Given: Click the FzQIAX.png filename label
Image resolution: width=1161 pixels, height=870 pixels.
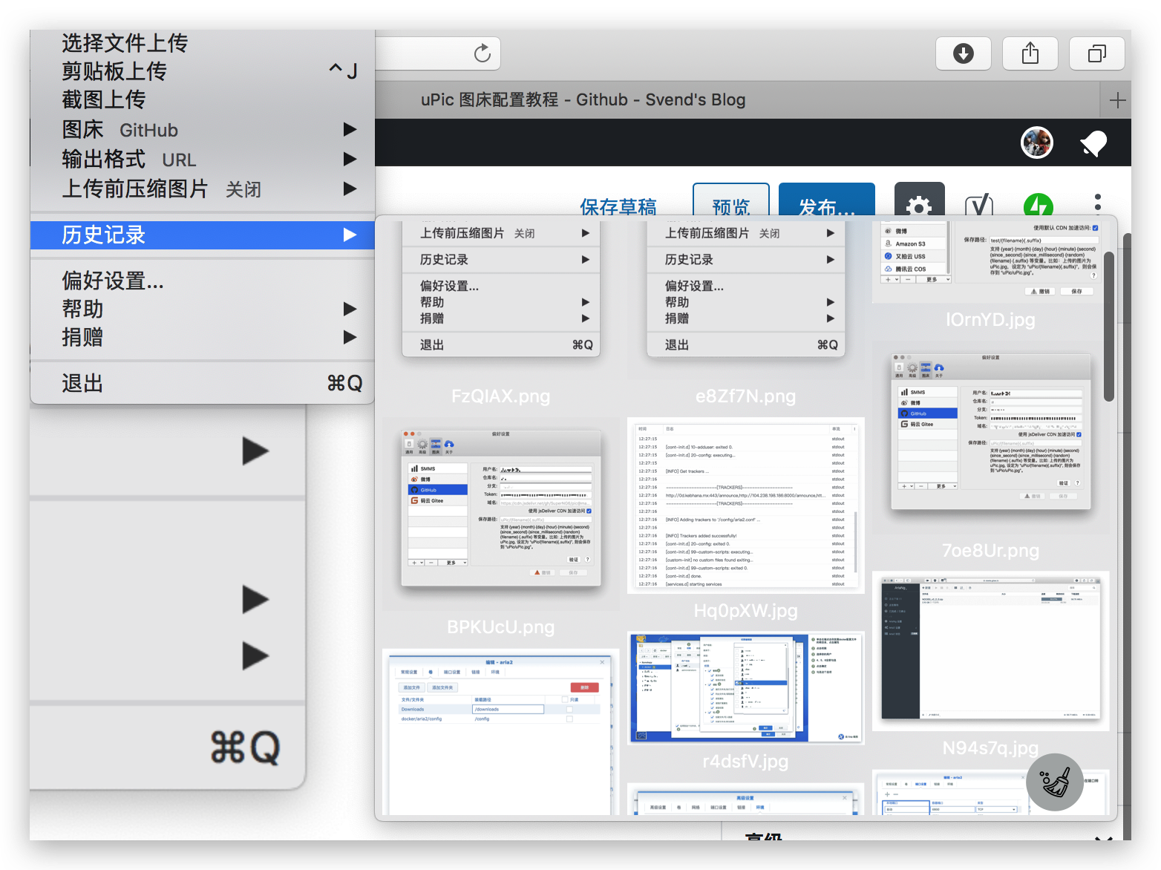Looking at the screenshot, I should point(501,396).
